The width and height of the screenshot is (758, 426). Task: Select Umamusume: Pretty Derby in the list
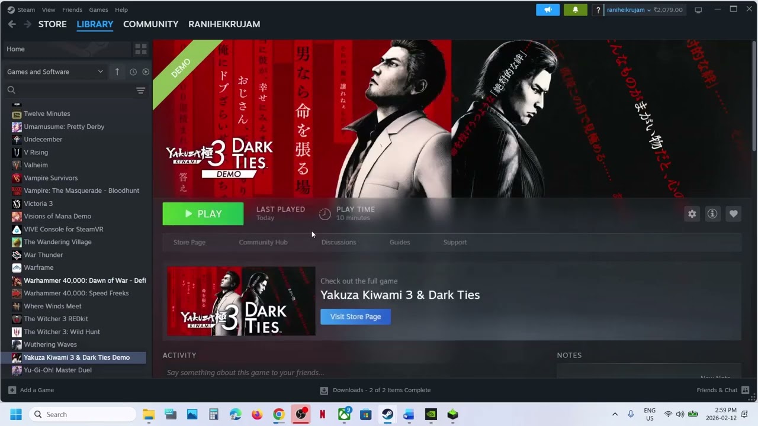point(64,127)
